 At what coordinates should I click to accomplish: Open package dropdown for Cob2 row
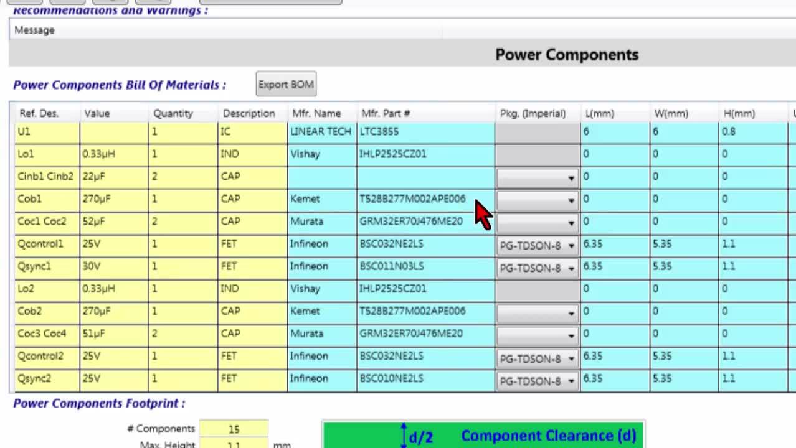[x=538, y=312]
